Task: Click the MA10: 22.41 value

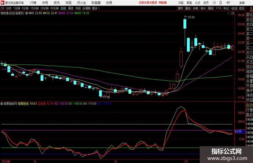Action: coord(50,13)
